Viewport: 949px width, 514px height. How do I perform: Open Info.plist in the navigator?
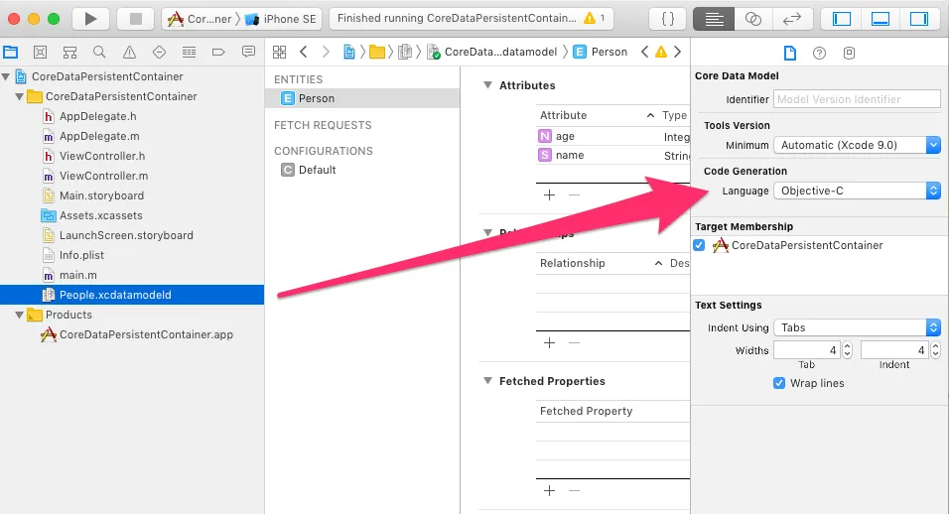click(81, 255)
